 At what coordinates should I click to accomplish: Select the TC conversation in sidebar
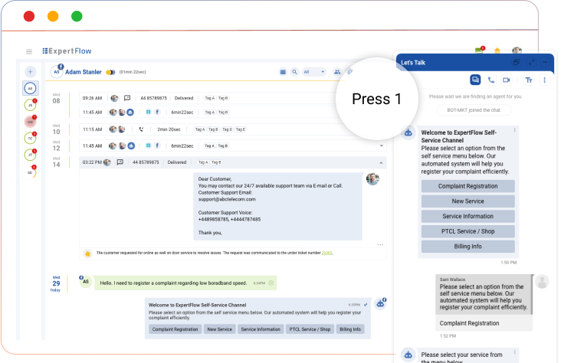pos(31,138)
